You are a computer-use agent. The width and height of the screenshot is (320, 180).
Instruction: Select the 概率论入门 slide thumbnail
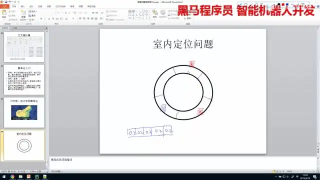point(24,79)
